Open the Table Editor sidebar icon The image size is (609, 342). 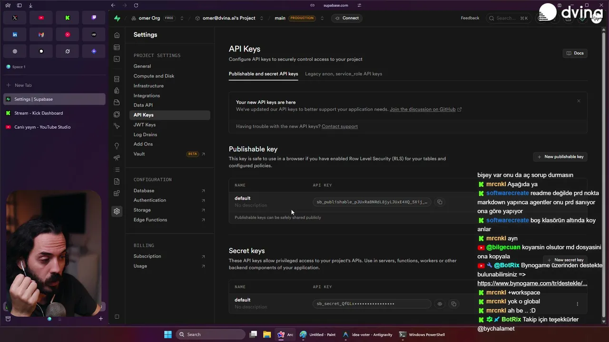(117, 47)
